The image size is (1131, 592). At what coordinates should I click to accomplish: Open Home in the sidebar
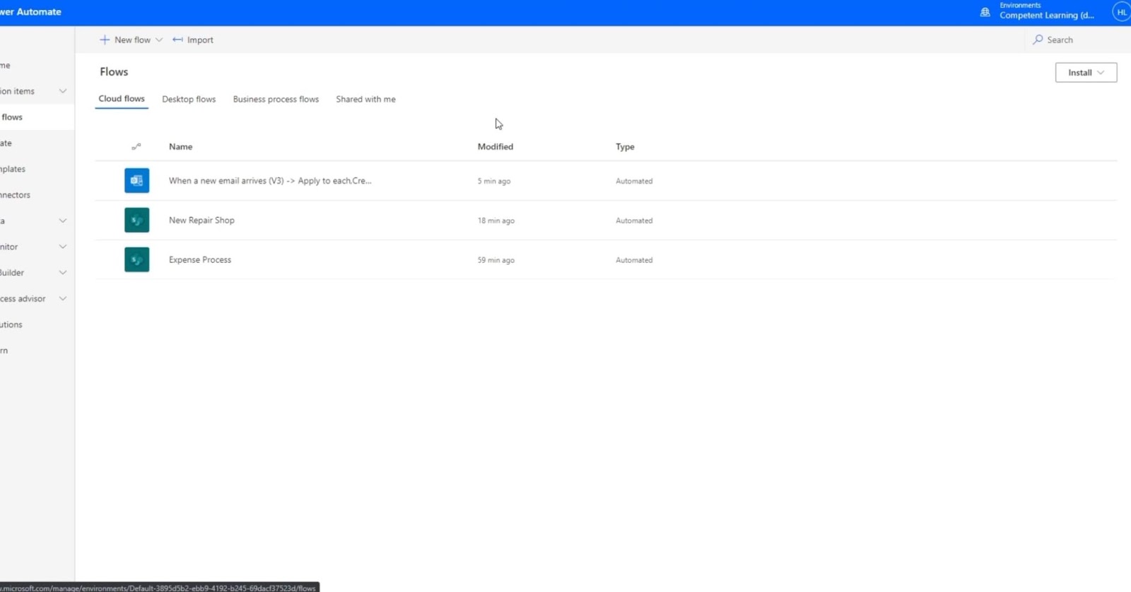(x=5, y=66)
